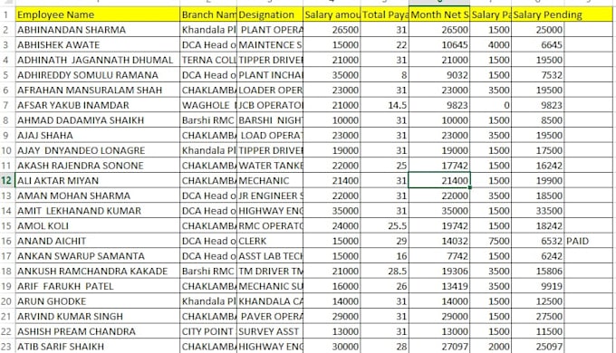This screenshot has width=616, height=353.
Task: Select cell AMAN MOHAN SHARMA
Action: pos(98,196)
